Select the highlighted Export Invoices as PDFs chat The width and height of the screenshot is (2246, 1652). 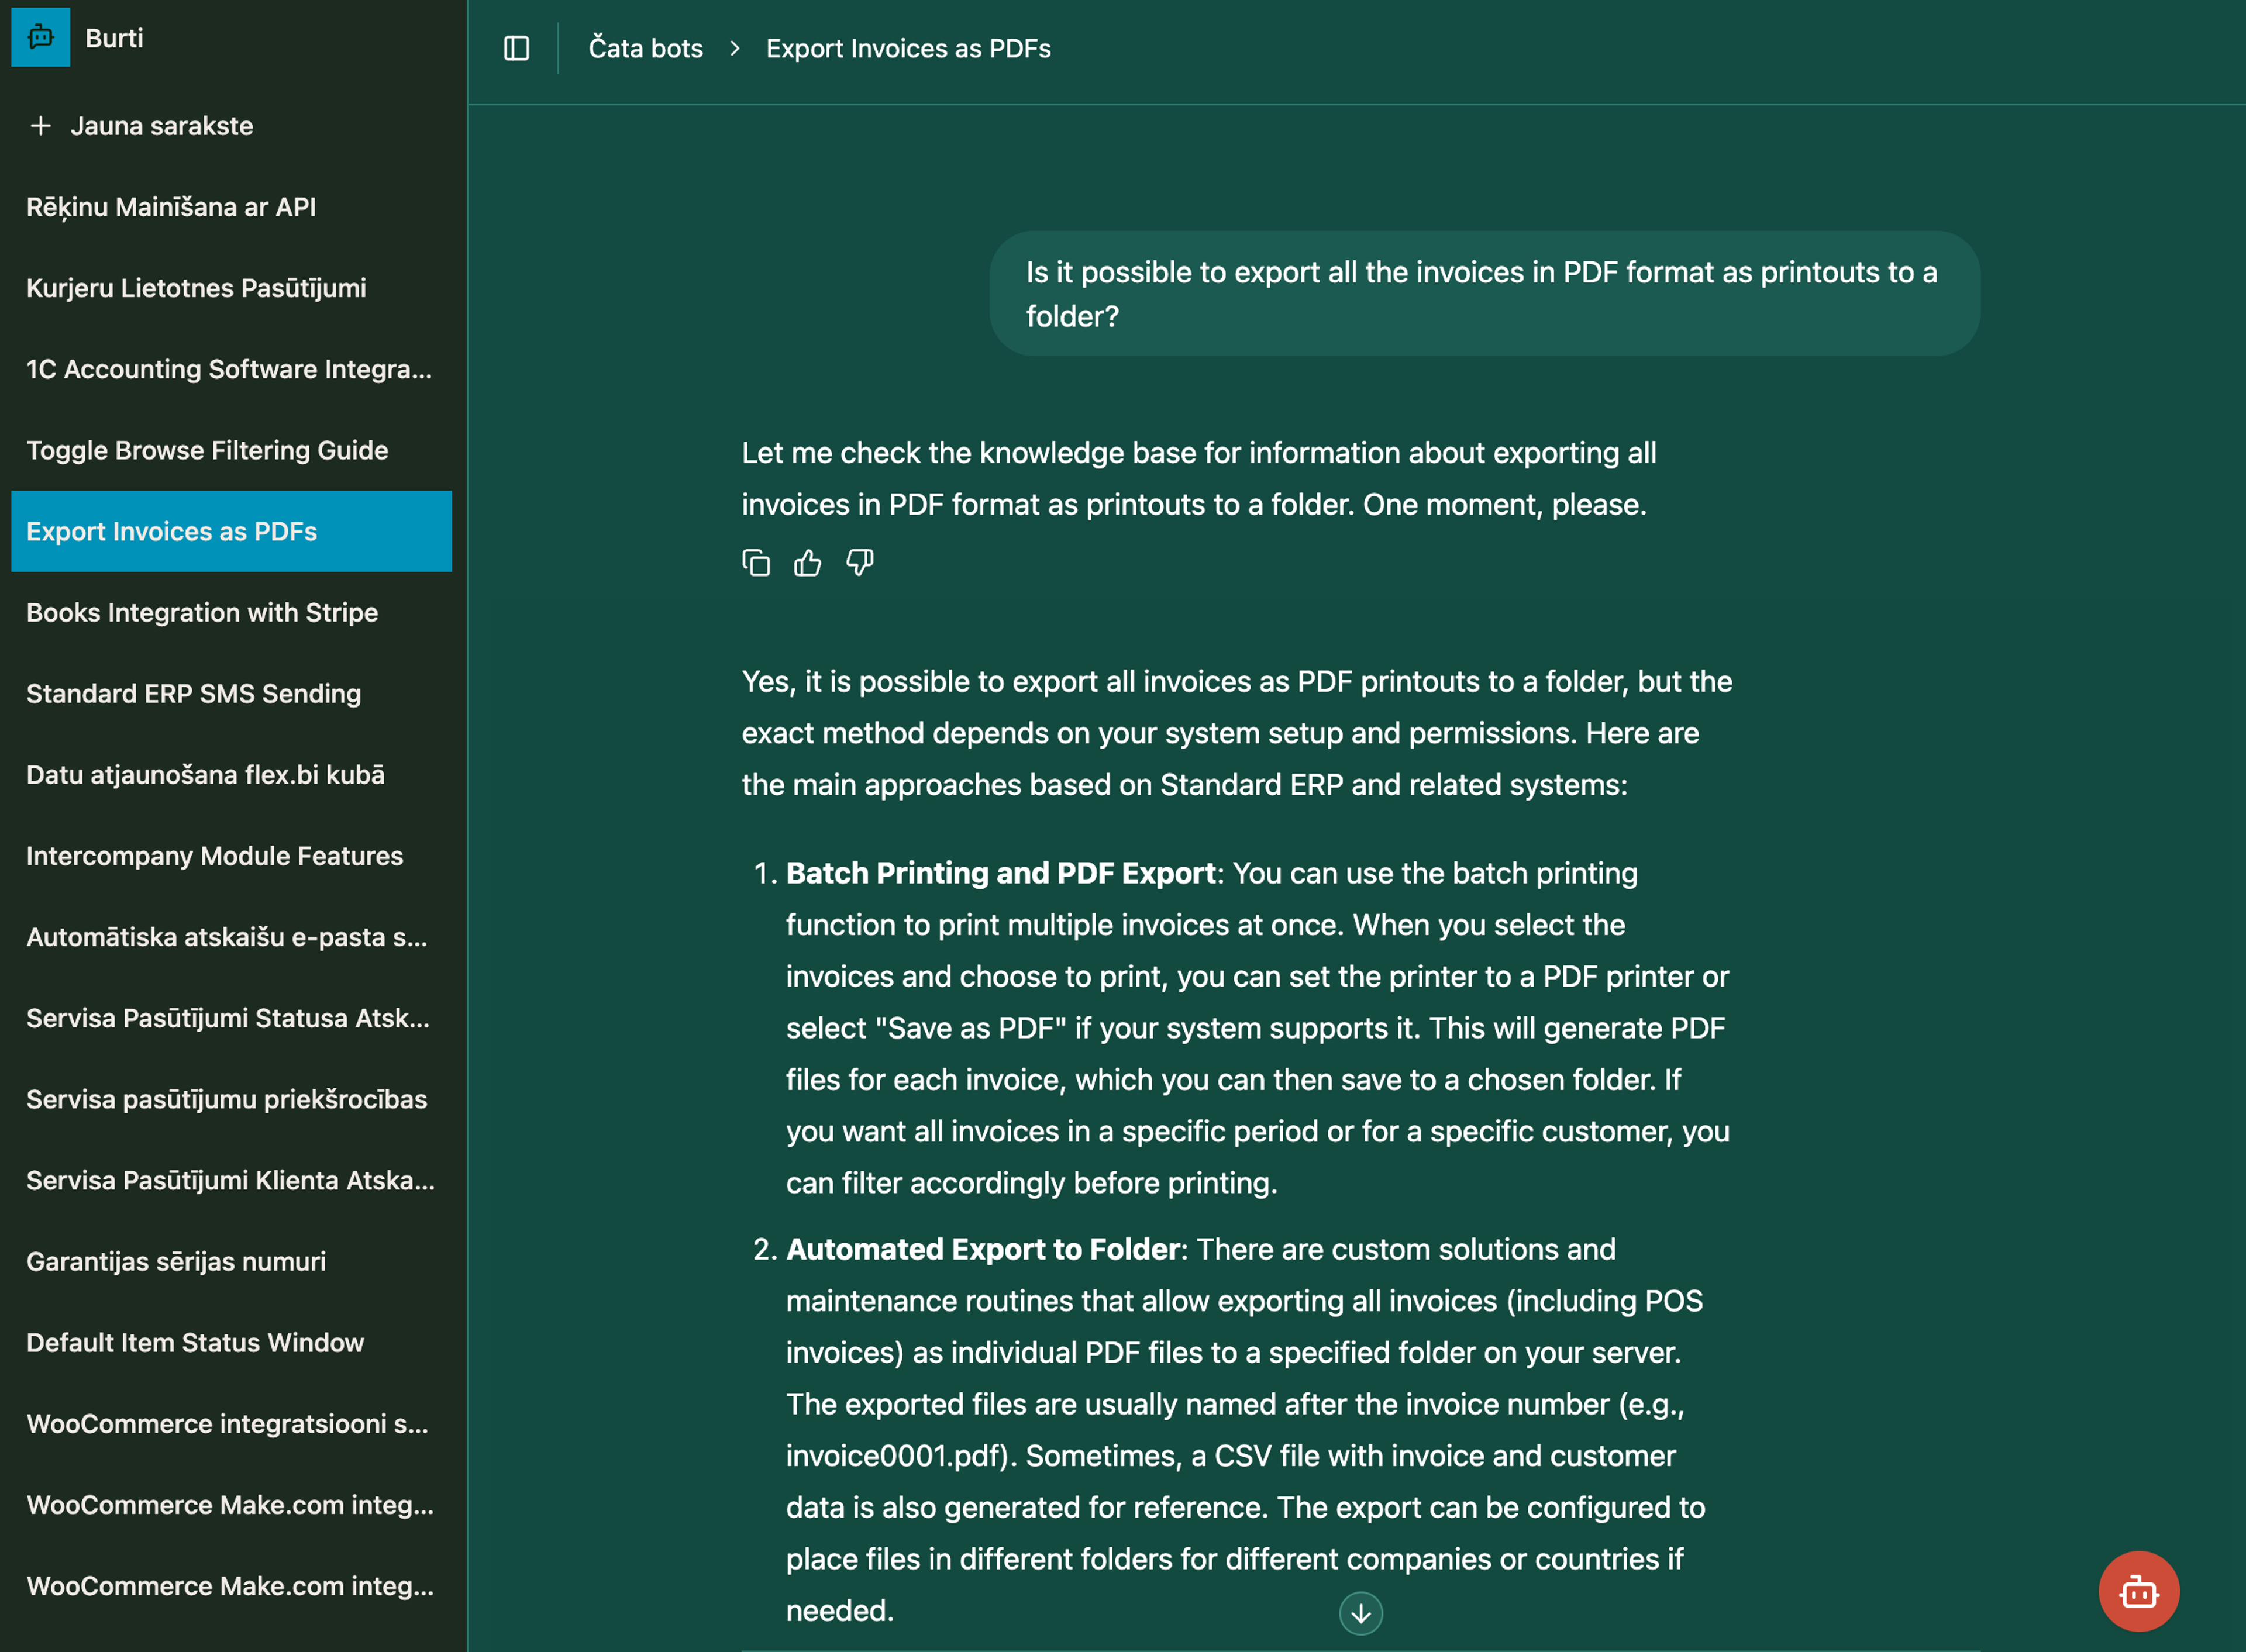231,531
